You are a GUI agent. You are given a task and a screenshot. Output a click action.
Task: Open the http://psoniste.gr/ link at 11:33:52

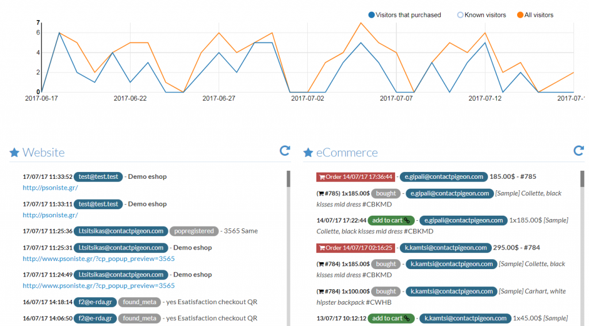pyautogui.click(x=51, y=187)
